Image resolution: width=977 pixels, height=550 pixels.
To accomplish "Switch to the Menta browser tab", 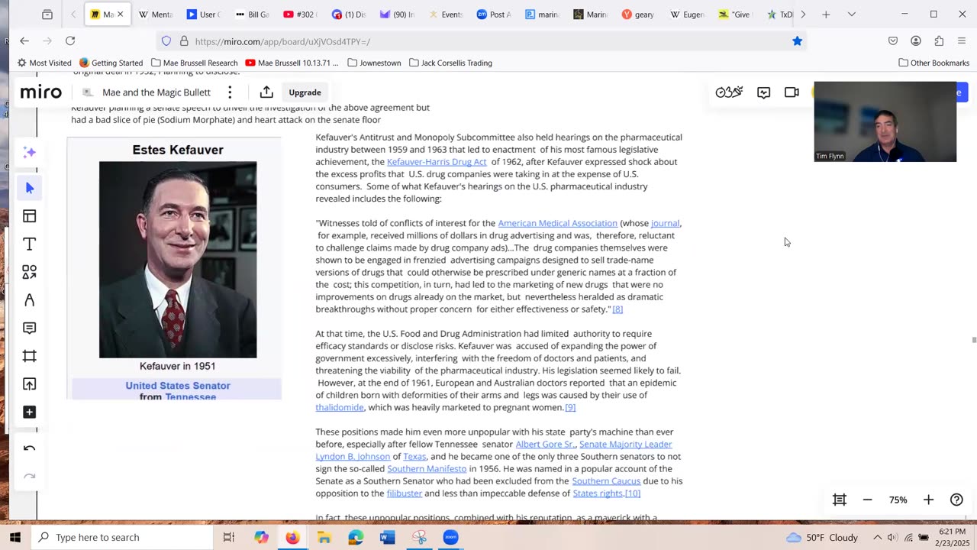I will [155, 15].
